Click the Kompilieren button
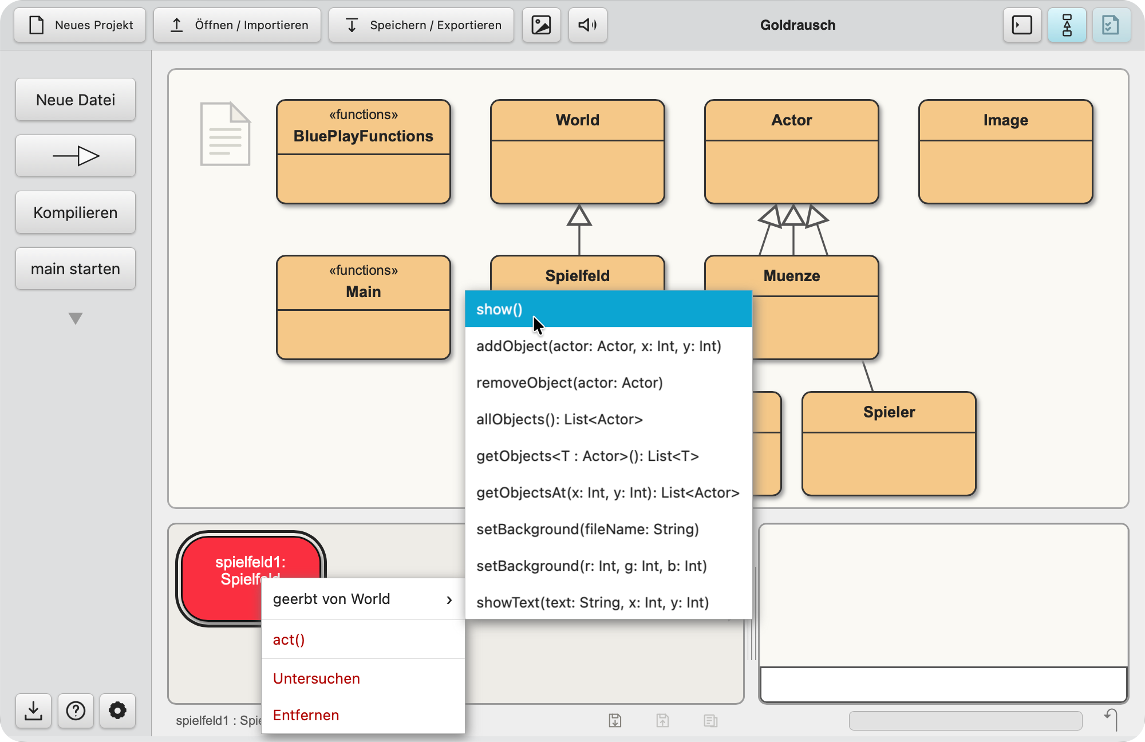Image resolution: width=1145 pixels, height=742 pixels. 76,212
